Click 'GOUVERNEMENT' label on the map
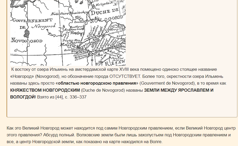Viewport: 238px width, 146px height. pyautogui.click(x=33, y=20)
